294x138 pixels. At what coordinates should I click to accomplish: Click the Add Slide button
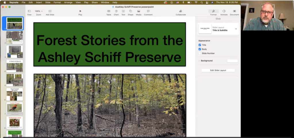point(50,11)
